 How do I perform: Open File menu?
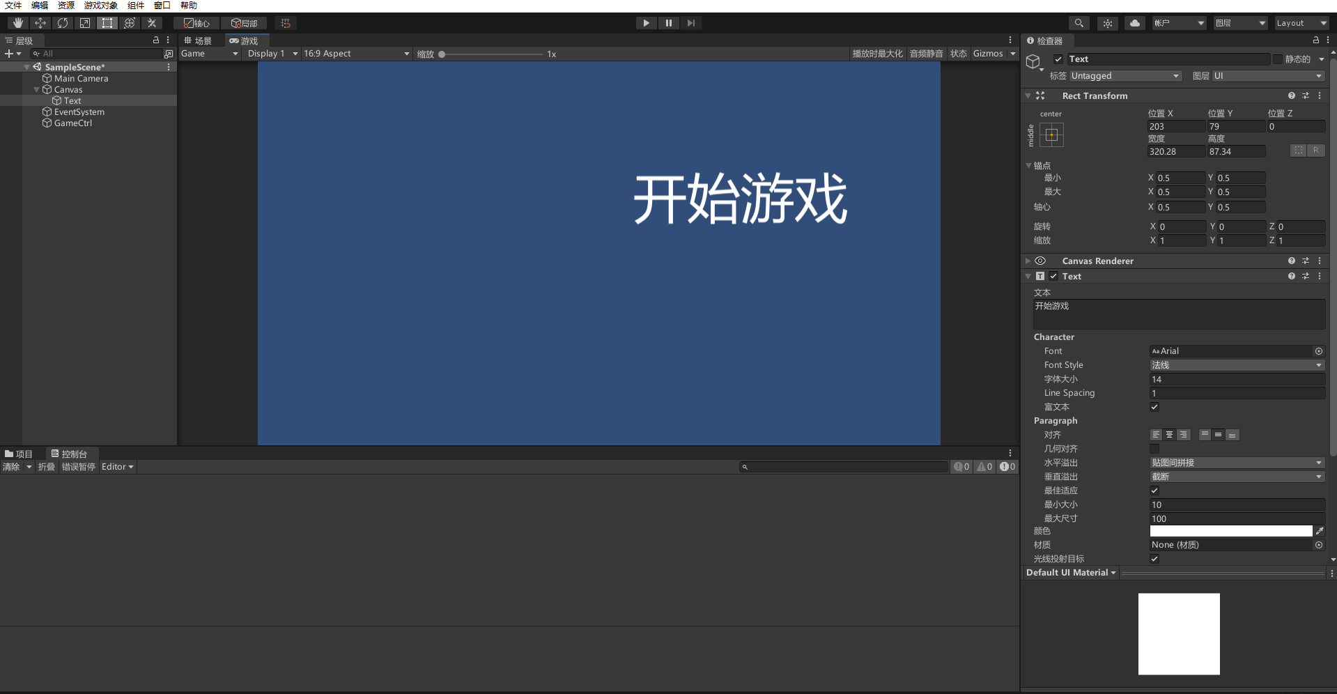(13, 6)
